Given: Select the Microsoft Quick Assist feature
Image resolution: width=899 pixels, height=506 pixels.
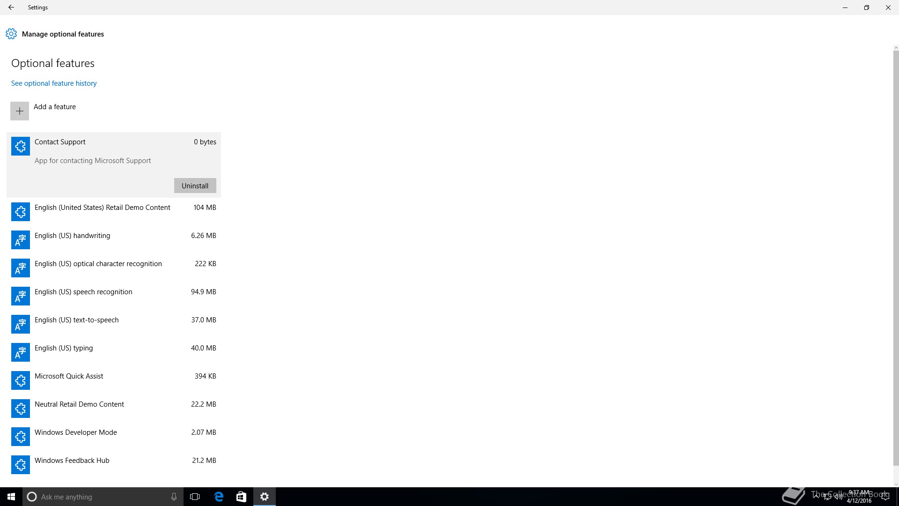Looking at the screenshot, I should point(114,380).
